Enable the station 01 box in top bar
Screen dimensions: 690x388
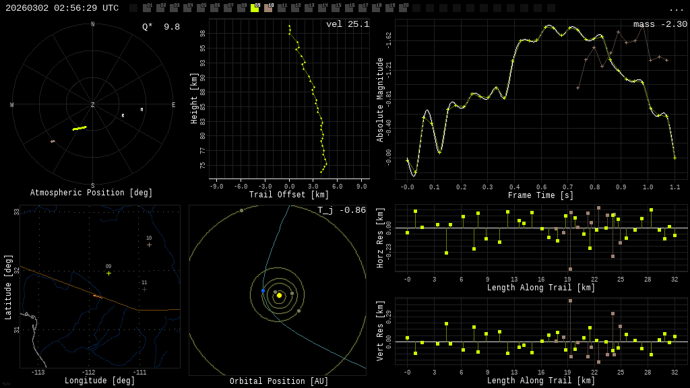[147, 8]
